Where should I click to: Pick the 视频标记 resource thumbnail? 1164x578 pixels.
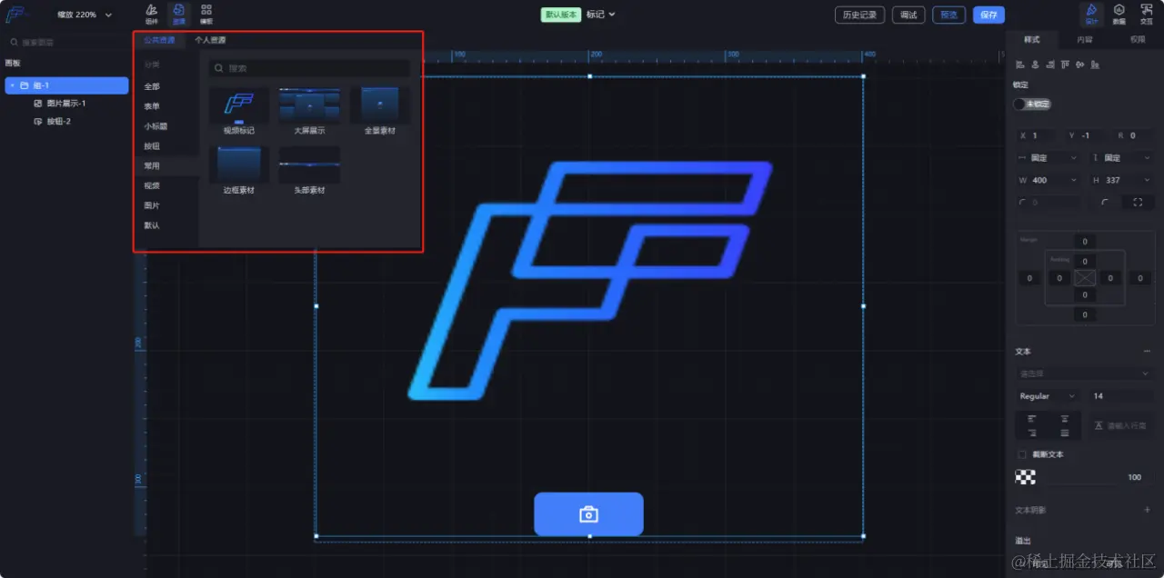[239, 105]
